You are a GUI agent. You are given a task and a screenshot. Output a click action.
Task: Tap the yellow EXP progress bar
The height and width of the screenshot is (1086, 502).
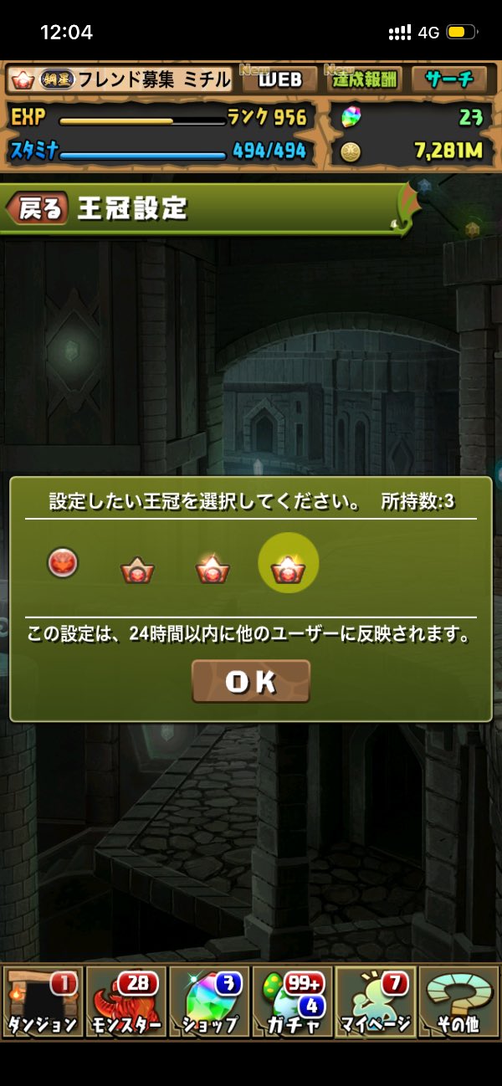point(143,121)
